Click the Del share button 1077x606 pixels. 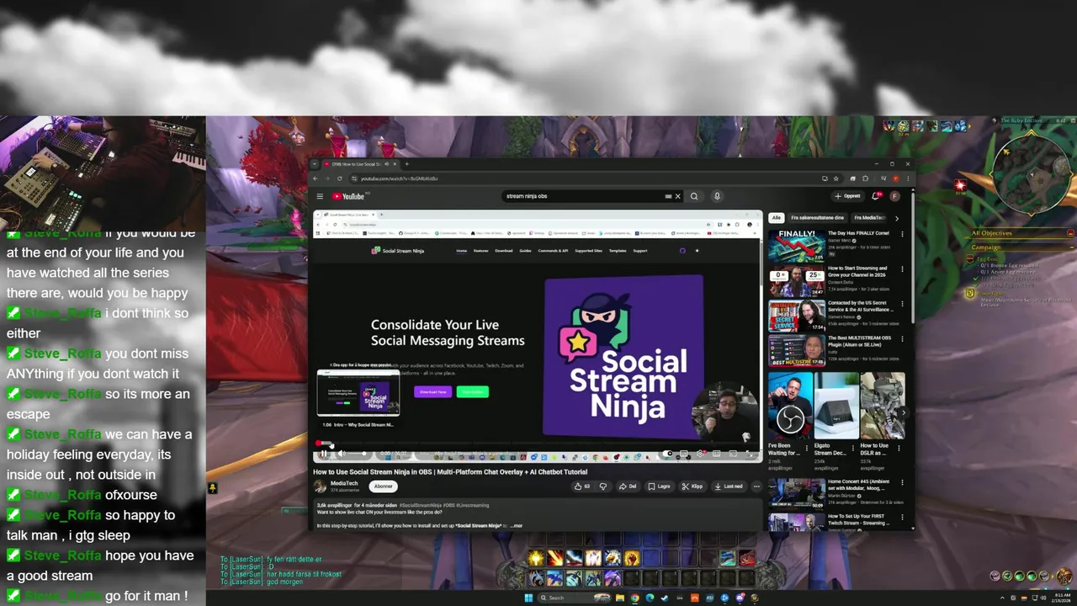628,486
